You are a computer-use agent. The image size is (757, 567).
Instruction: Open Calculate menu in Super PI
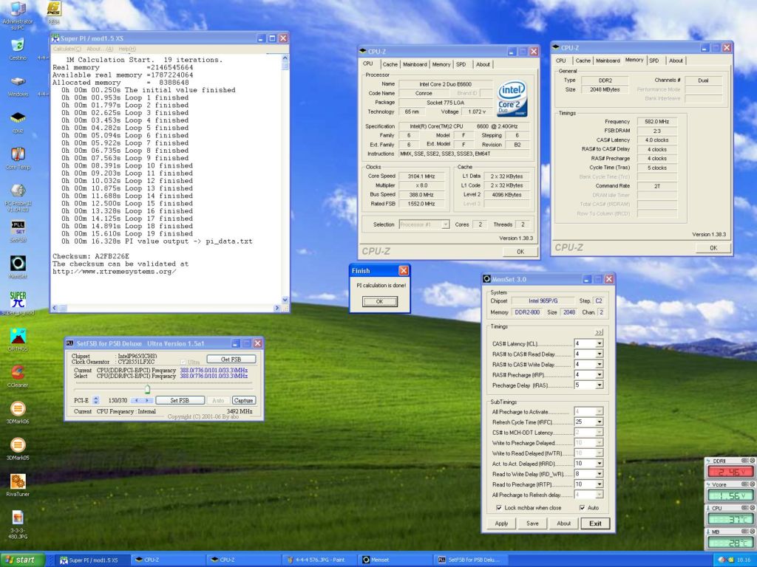[x=67, y=49]
